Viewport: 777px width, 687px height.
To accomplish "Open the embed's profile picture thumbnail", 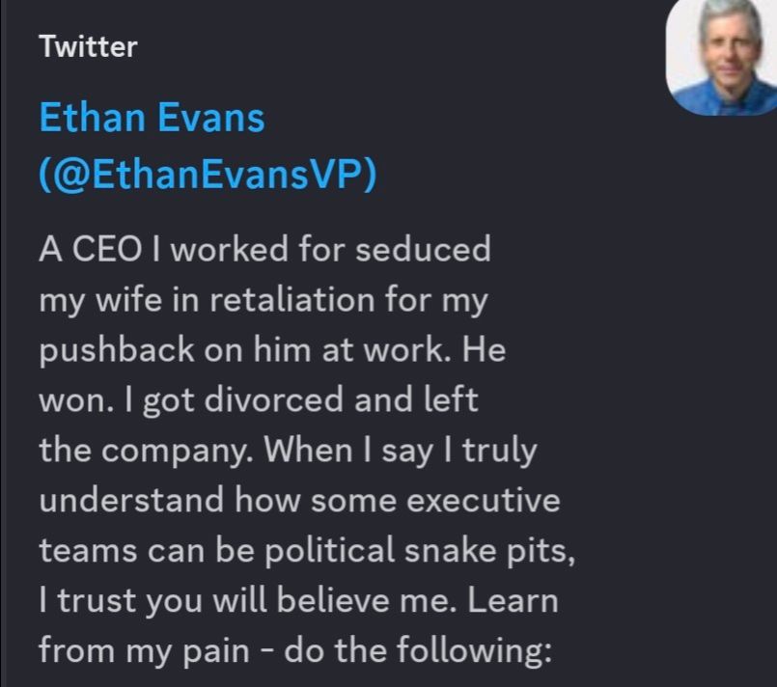I will tap(721, 57).
